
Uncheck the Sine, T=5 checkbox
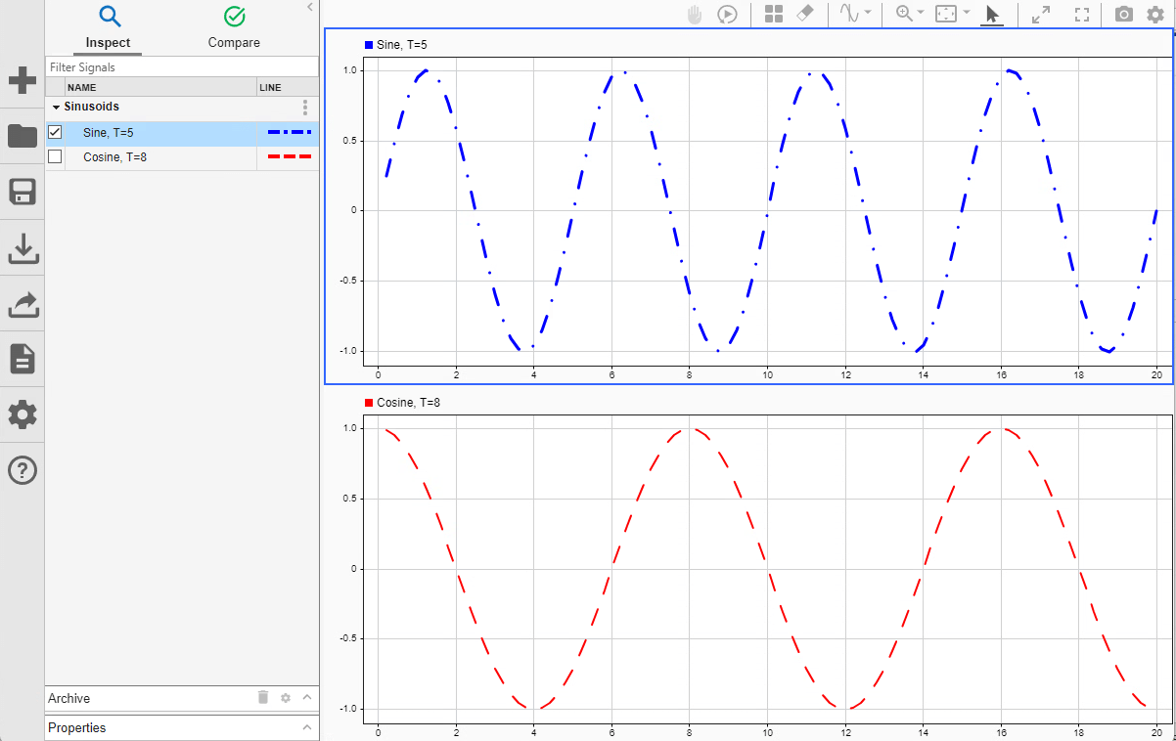point(55,132)
